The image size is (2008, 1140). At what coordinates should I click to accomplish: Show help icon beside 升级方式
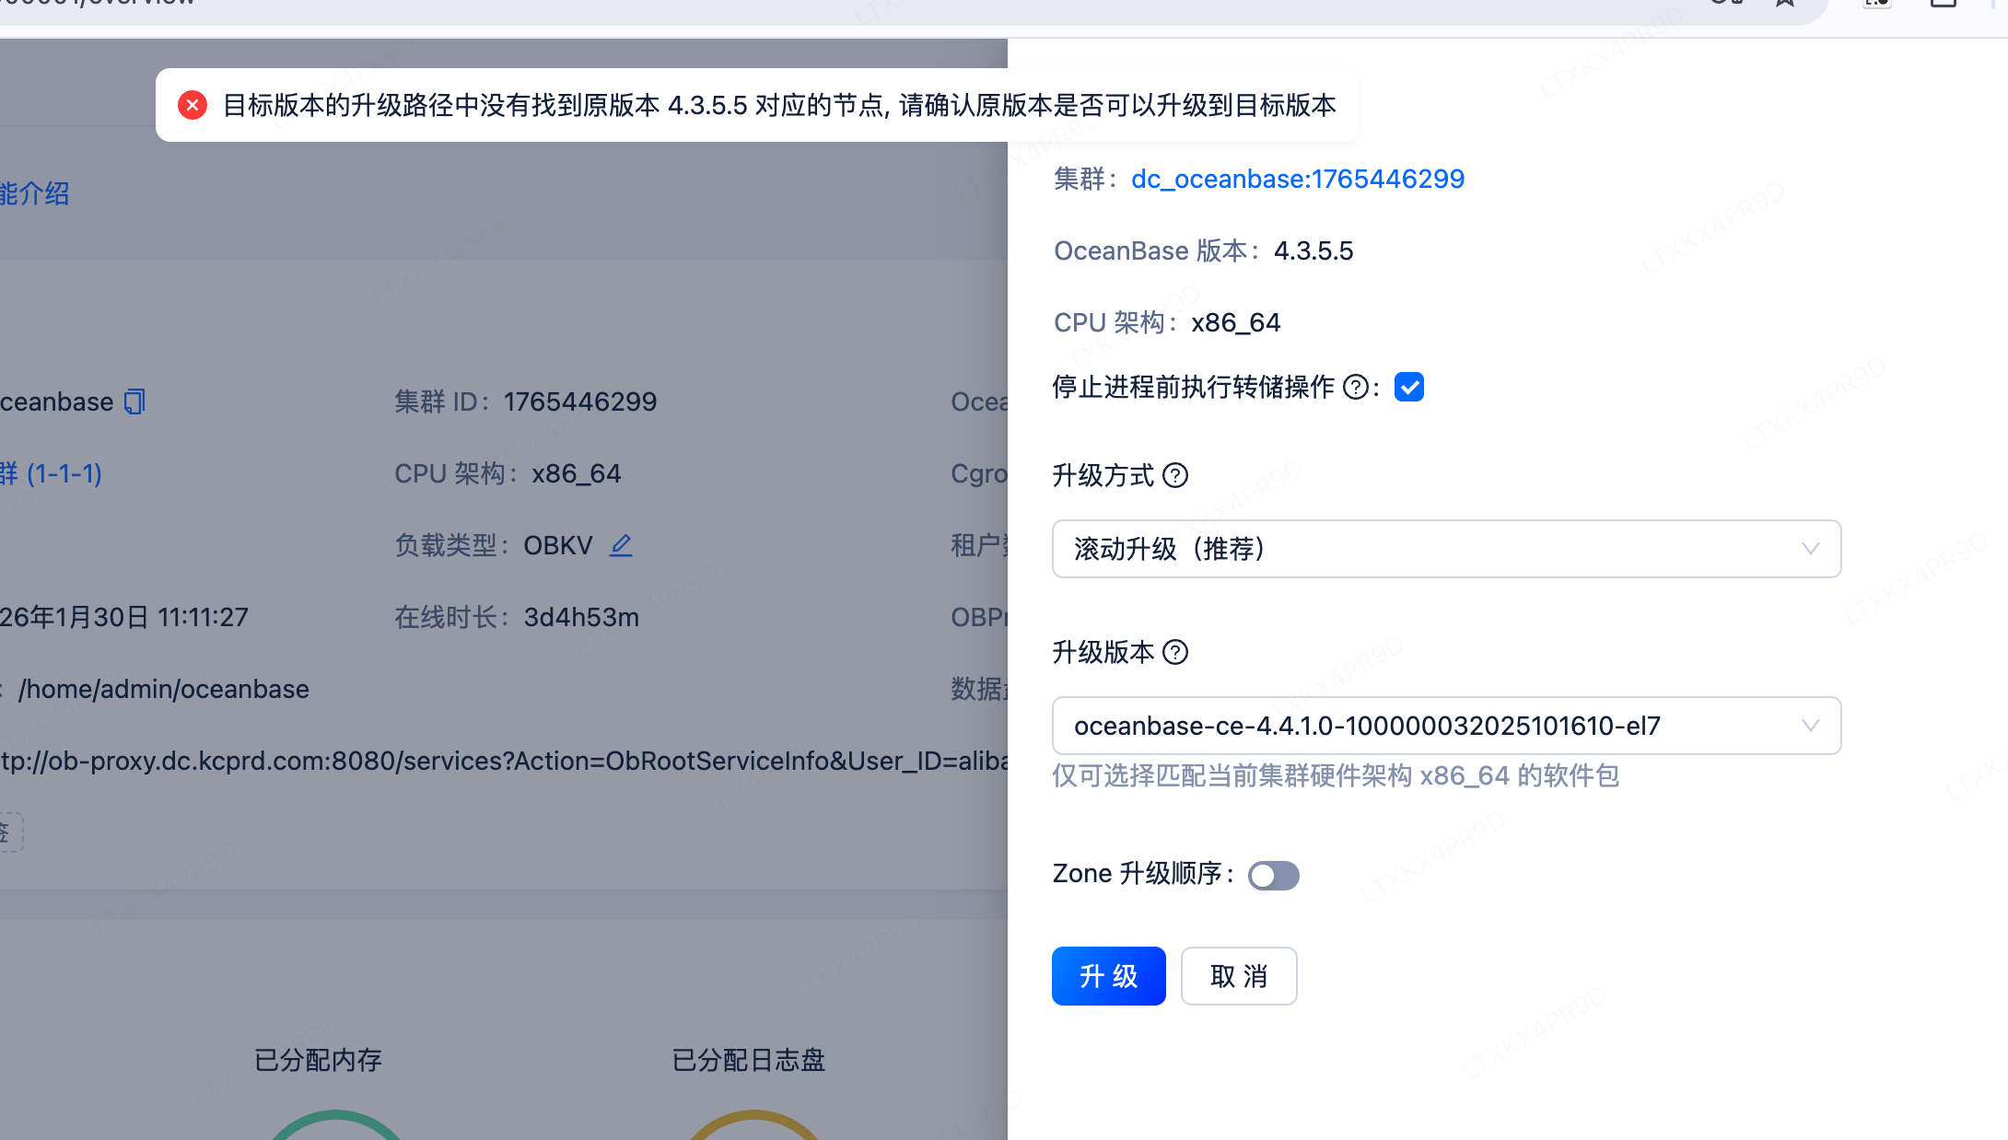click(1175, 475)
